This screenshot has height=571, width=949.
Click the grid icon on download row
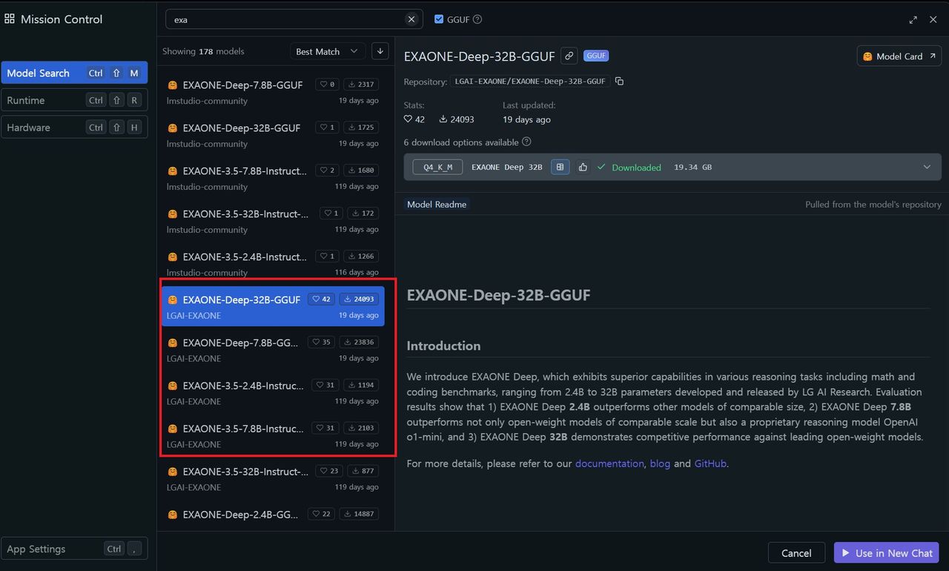click(x=561, y=167)
